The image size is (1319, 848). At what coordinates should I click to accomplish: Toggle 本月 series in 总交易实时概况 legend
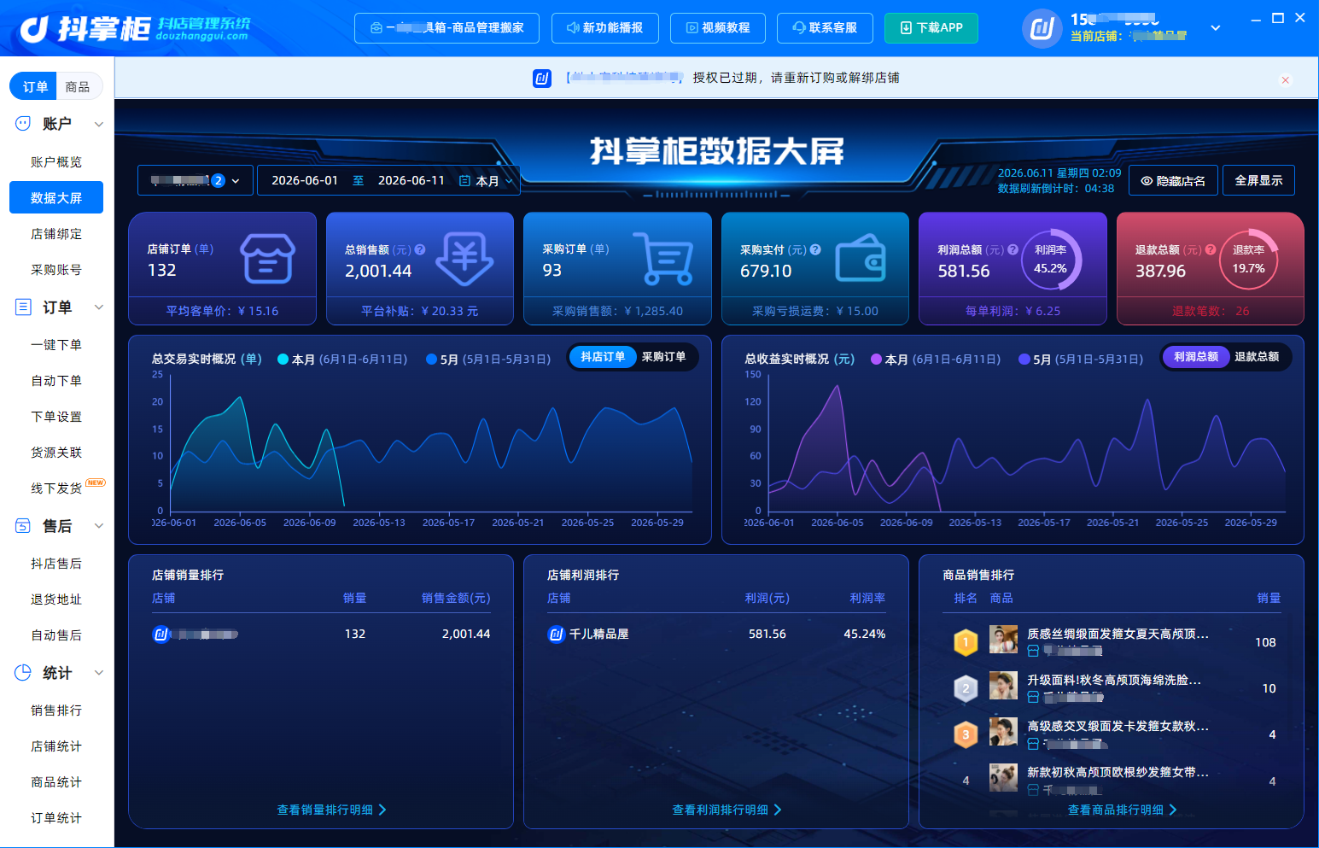(342, 360)
